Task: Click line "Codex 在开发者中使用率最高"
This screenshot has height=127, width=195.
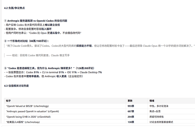Action: click(x=44, y=76)
